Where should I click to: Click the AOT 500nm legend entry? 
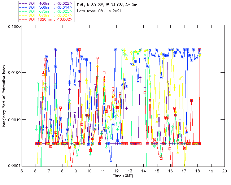click(x=46, y=7)
